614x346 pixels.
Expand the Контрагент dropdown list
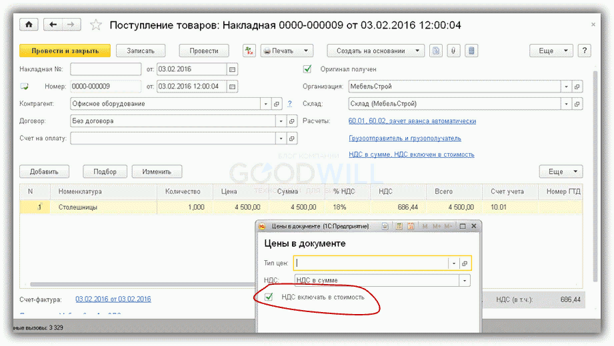pyautogui.click(x=265, y=104)
